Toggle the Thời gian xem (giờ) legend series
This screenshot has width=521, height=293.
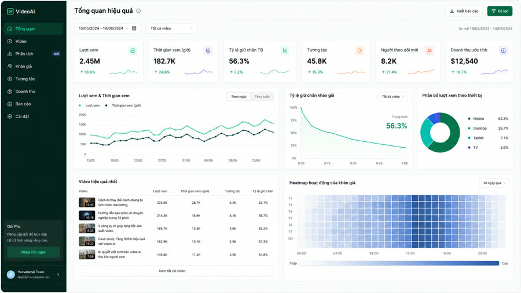point(123,105)
